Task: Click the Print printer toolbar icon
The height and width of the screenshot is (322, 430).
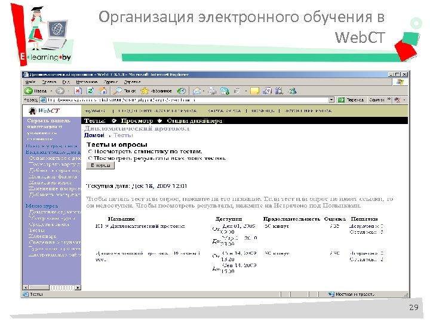Action: [x=212, y=91]
